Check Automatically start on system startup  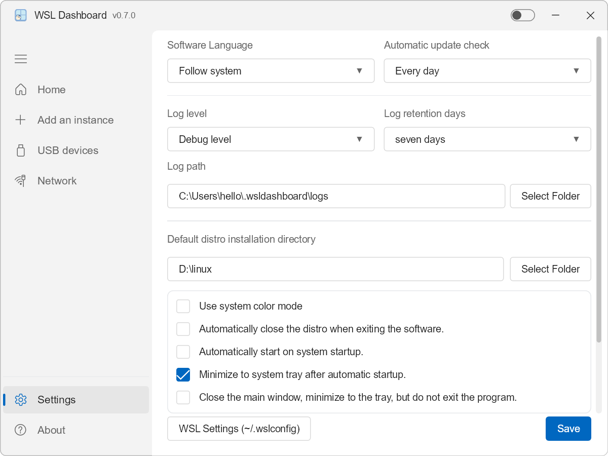pyautogui.click(x=183, y=352)
